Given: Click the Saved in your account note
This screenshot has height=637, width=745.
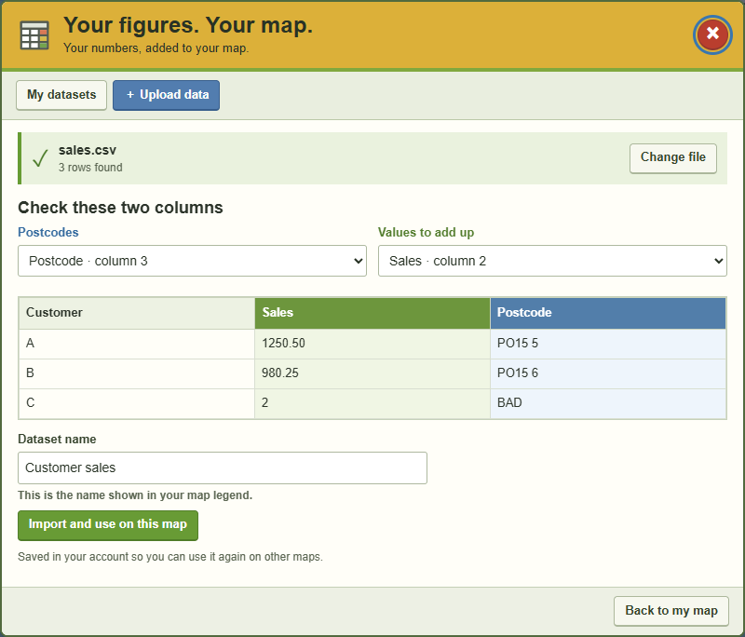Looking at the screenshot, I should click(170, 557).
